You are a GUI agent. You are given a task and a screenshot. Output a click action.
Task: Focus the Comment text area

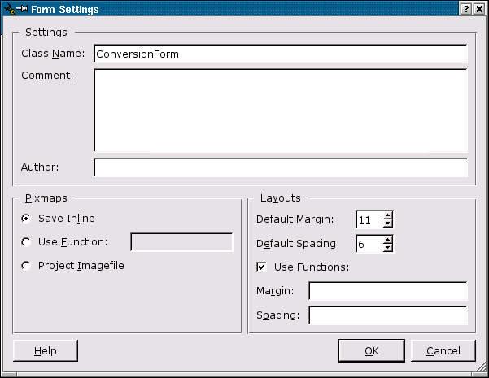(280, 110)
